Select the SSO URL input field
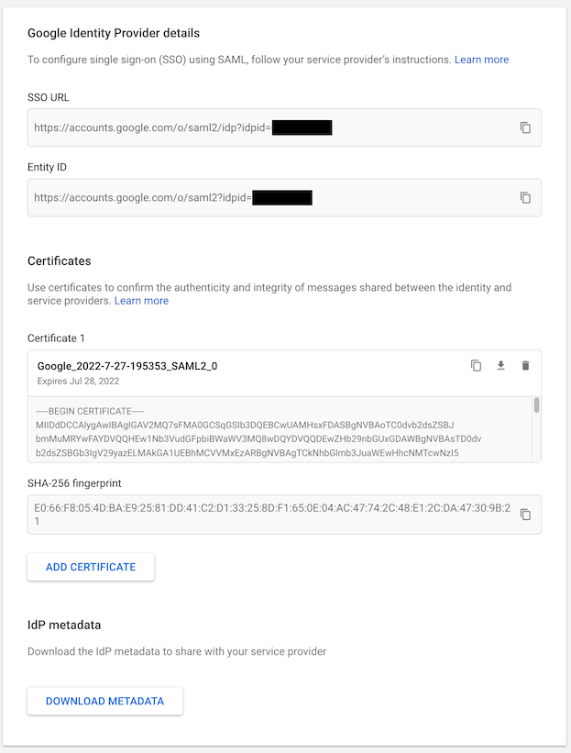The width and height of the screenshot is (571, 753). click(229, 127)
